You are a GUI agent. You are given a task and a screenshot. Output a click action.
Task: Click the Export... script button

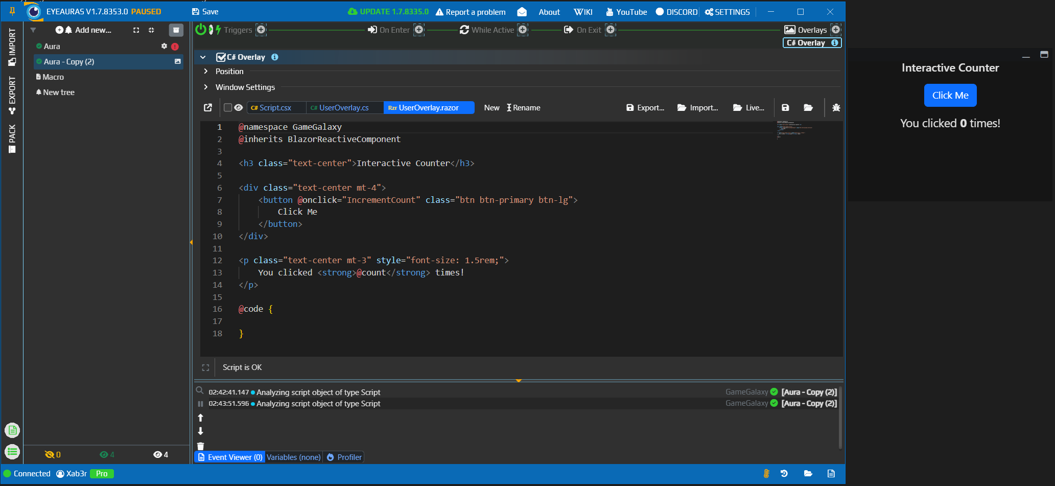(645, 107)
